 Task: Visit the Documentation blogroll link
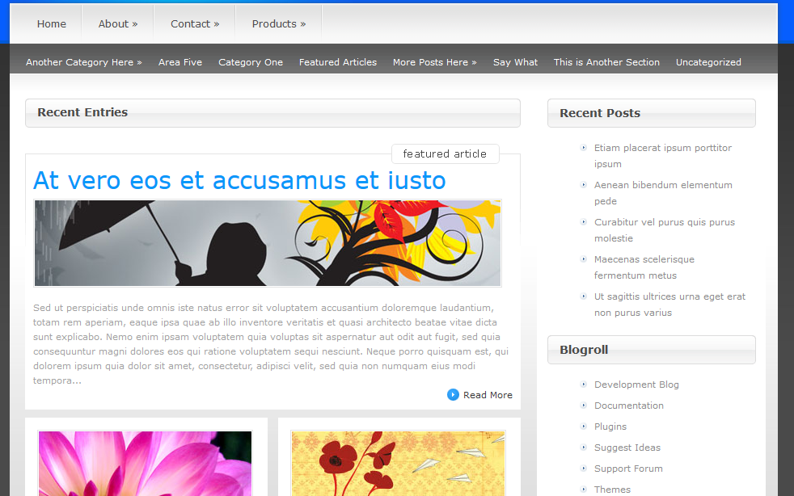click(x=629, y=406)
